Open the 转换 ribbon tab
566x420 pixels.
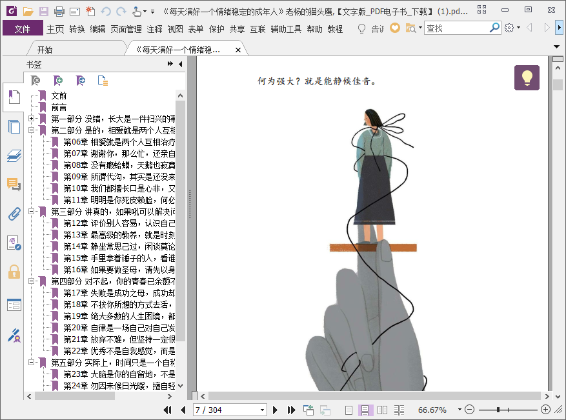coord(77,29)
